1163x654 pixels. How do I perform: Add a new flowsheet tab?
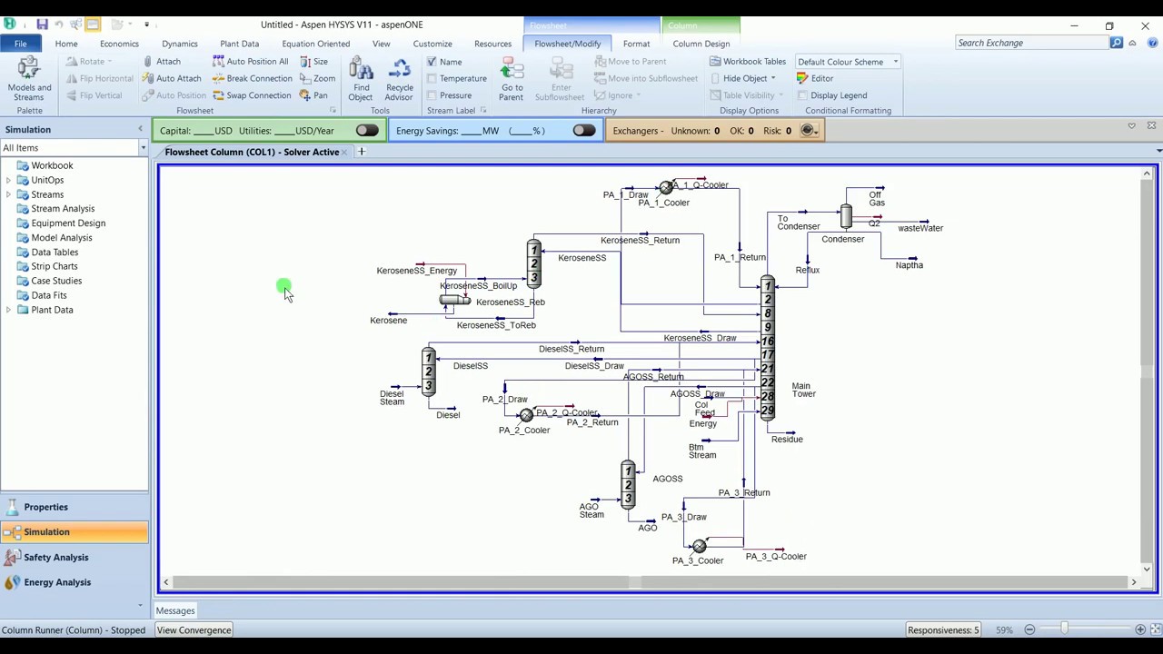[361, 152]
